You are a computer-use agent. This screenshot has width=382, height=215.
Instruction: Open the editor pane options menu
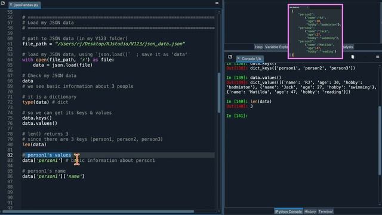pyautogui.click(x=217, y=3)
